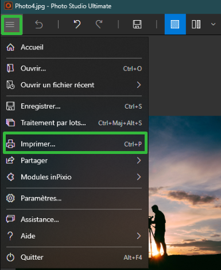Viewport: 221px width, 270px height.
Task: Select single image view mode
Action: (x=175, y=24)
